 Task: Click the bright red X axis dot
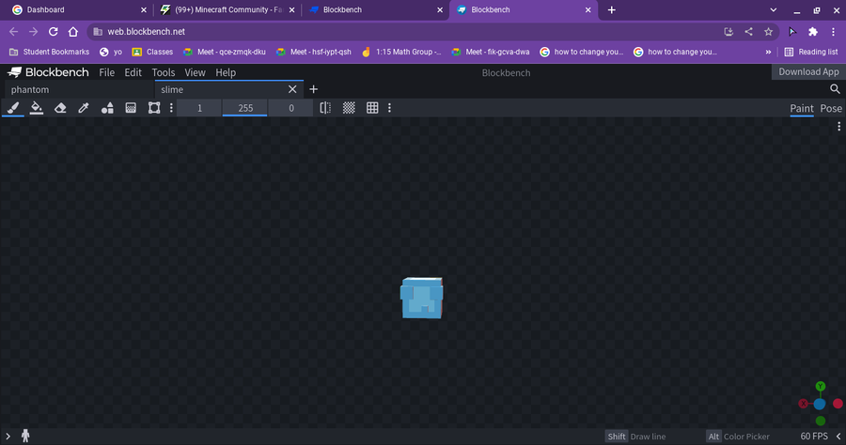tap(838, 404)
